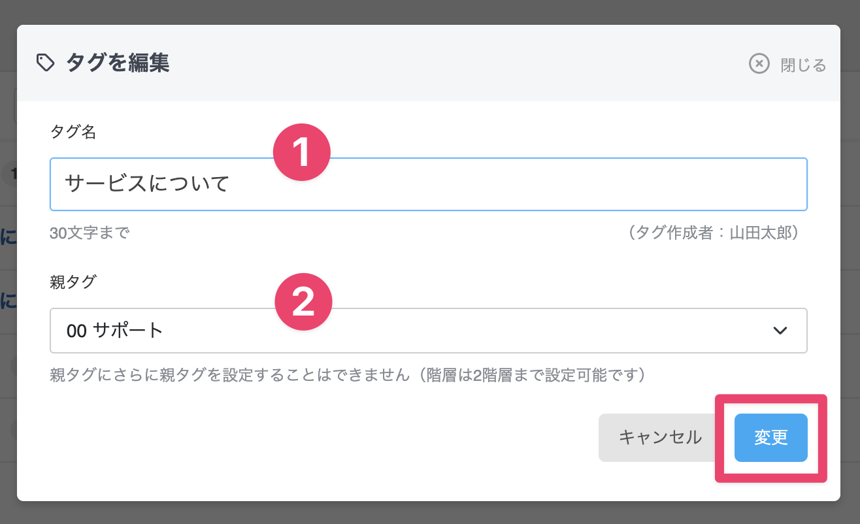Viewport: 860px width, 524px height.
Task: Expand the chevron arrow in 親タグ select
Action: tap(780, 331)
